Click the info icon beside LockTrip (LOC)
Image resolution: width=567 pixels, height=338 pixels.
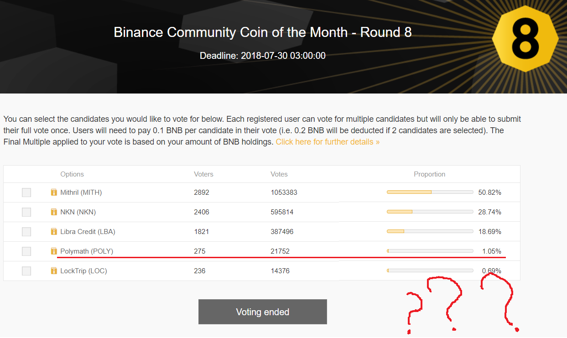tap(54, 271)
